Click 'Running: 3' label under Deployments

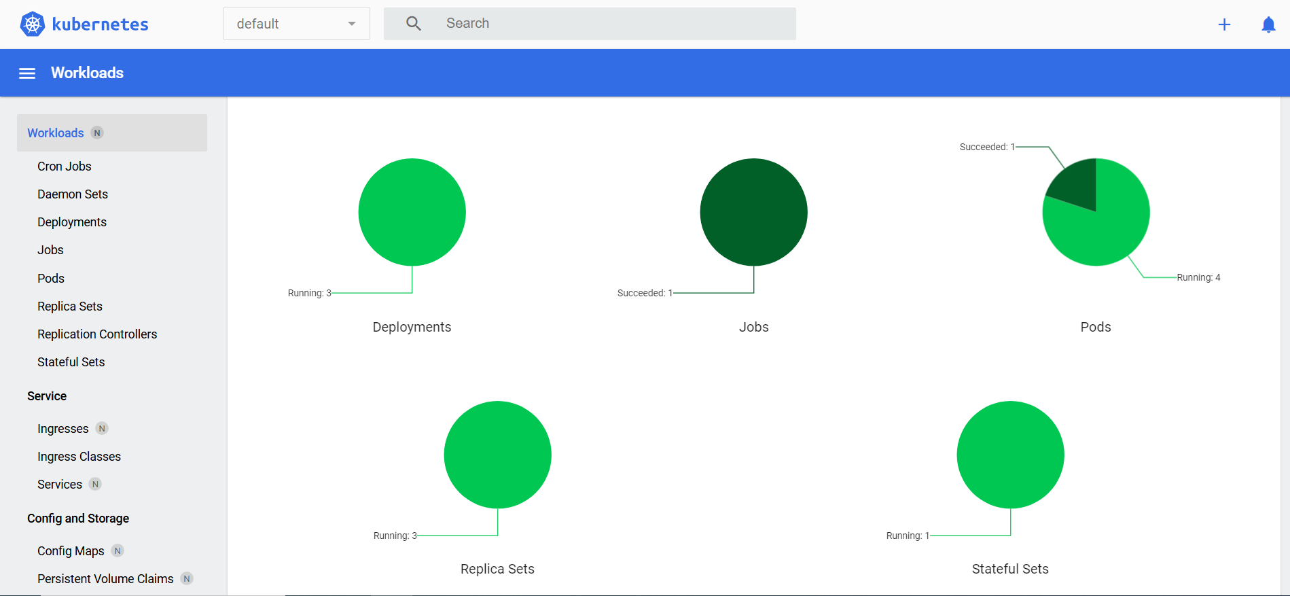point(310,293)
